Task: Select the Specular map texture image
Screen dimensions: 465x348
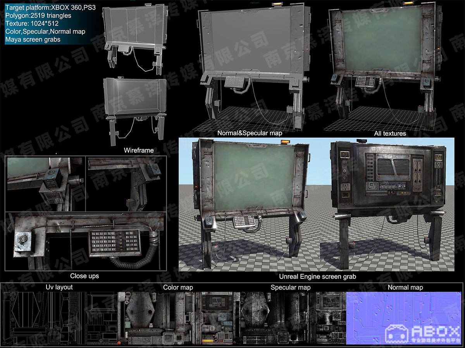Action: coord(291,318)
